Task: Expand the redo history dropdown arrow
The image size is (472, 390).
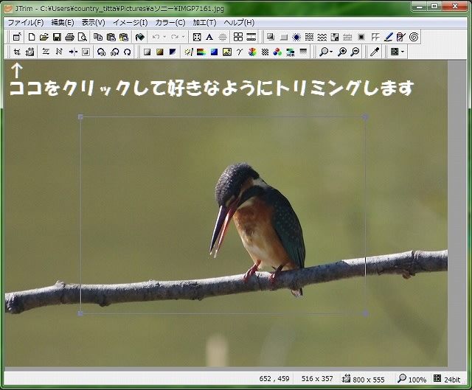Action: point(184,37)
